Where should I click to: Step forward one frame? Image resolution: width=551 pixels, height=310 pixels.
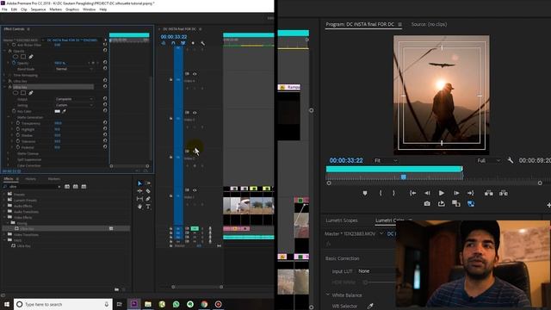(456, 193)
